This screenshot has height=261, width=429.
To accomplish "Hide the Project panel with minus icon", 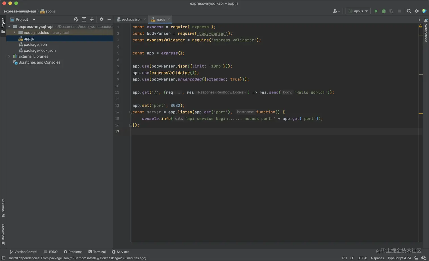I will click(x=109, y=20).
